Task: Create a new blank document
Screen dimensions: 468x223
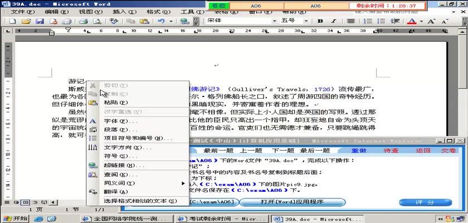Action: click(x=12, y=21)
